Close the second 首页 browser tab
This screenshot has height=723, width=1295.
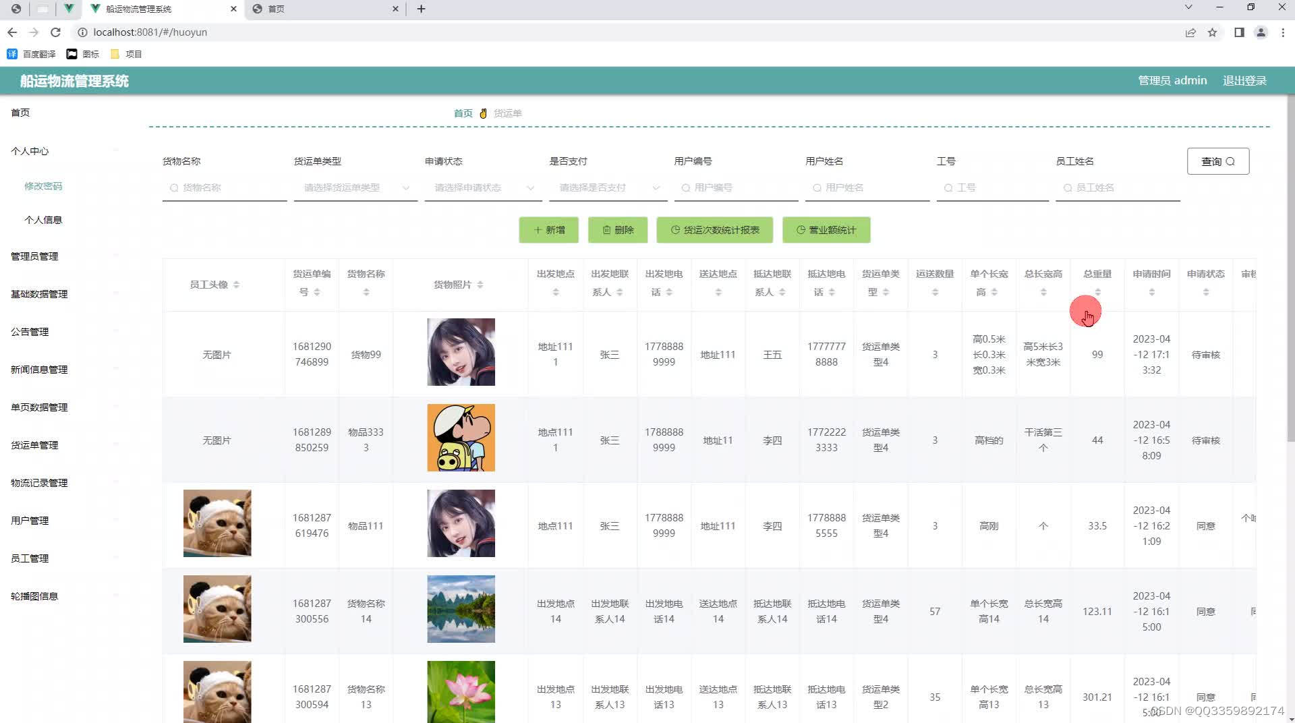coord(395,9)
